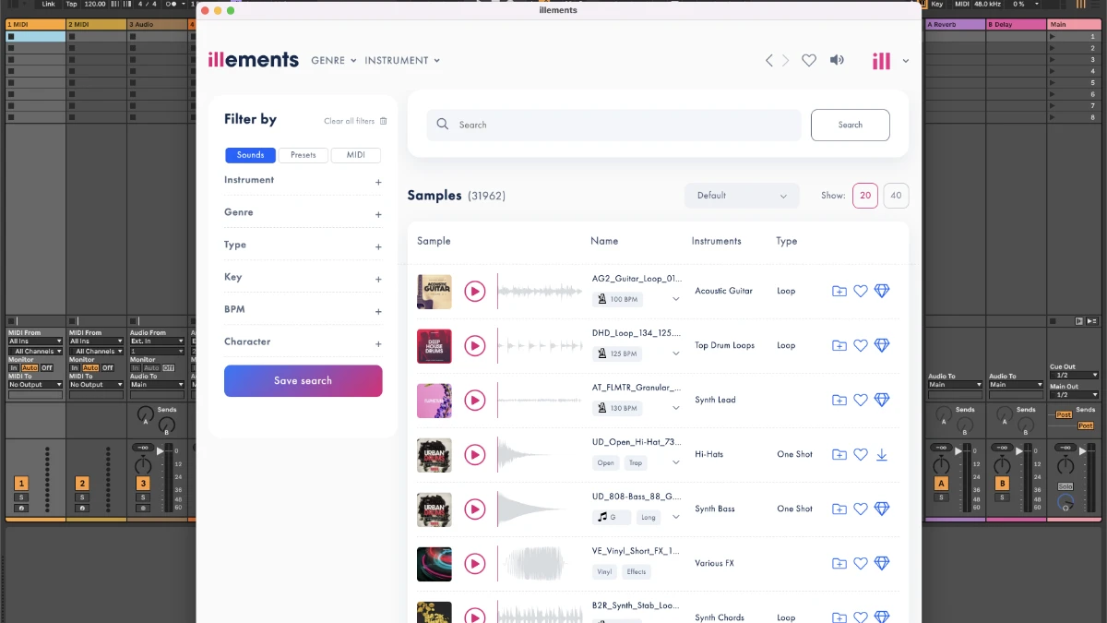Solo track 1 in Ableton mixer
Image resolution: width=1107 pixels, height=623 pixels.
(21, 497)
